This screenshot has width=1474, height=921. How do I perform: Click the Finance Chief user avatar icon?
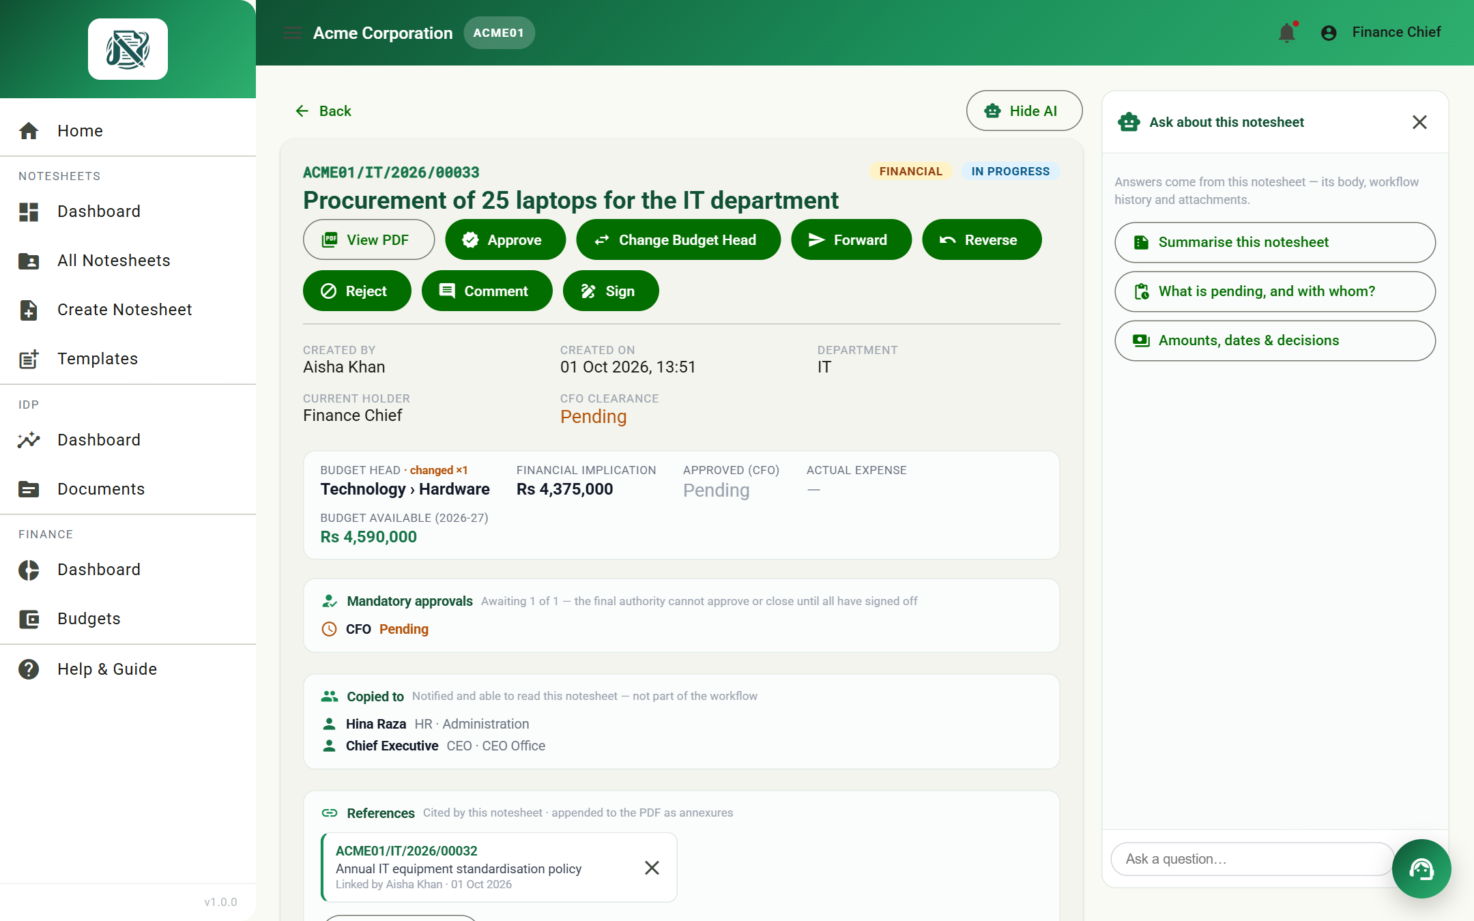tap(1328, 33)
